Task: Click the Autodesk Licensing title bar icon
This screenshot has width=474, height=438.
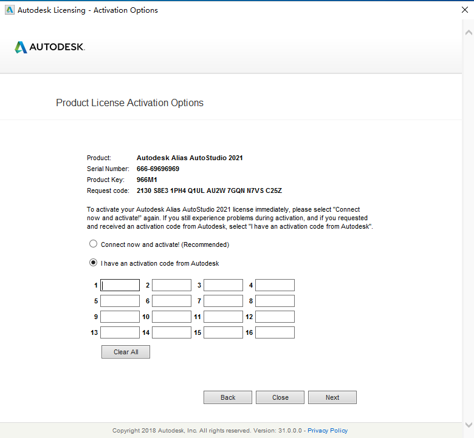Action: 10,10
